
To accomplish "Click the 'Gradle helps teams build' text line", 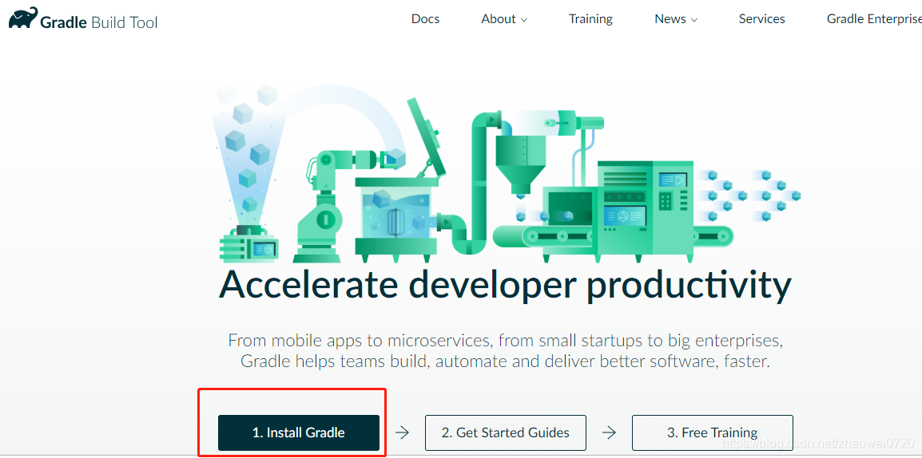I will point(505,361).
